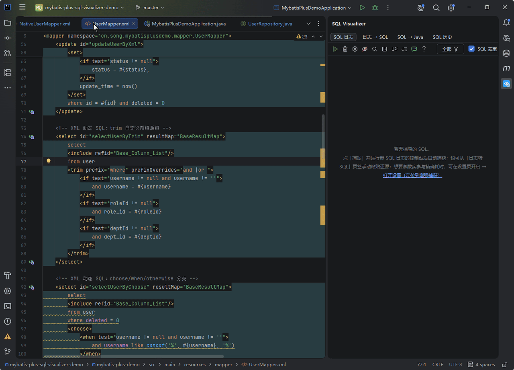This screenshot has width=514, height=370.
Task: Click the mapper breadcrumb in navigation bar
Action: click(x=224, y=365)
